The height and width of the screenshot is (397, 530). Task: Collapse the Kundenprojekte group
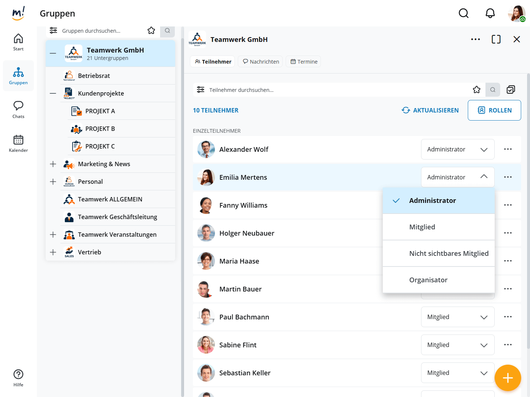point(53,93)
